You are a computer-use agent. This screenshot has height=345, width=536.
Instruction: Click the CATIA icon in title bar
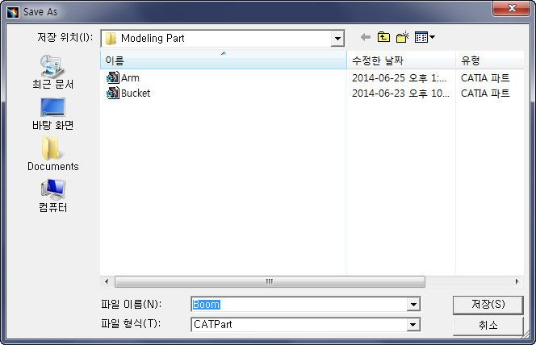(x=13, y=12)
